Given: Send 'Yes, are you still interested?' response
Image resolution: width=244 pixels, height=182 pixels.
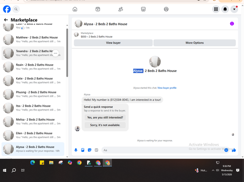Looking at the screenshot, I should (105, 117).
